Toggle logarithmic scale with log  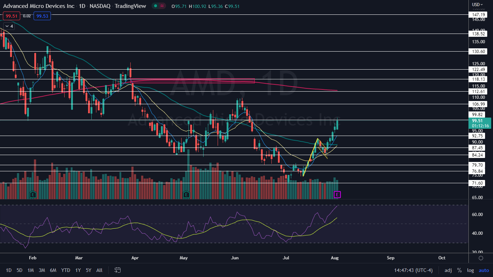coord(470,270)
